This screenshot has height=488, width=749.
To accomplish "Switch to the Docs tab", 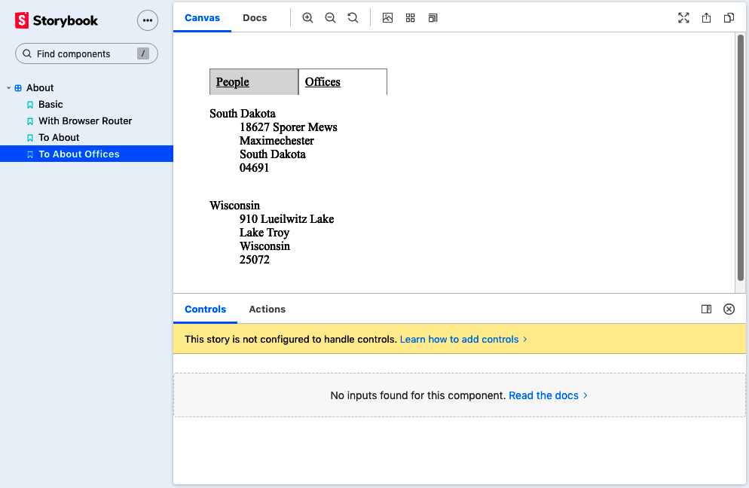I will click(x=255, y=18).
